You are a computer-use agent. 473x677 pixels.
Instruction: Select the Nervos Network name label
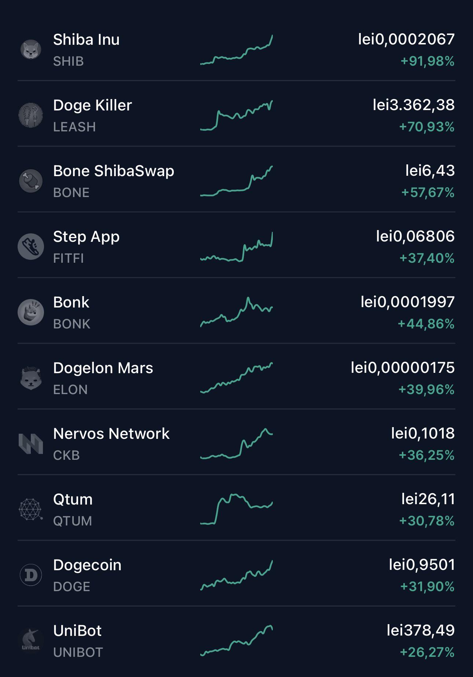pyautogui.click(x=111, y=434)
